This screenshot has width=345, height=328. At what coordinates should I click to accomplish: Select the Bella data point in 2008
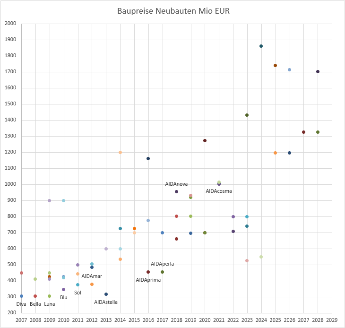click(x=35, y=296)
